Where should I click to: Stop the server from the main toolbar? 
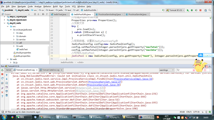[200, 10]
